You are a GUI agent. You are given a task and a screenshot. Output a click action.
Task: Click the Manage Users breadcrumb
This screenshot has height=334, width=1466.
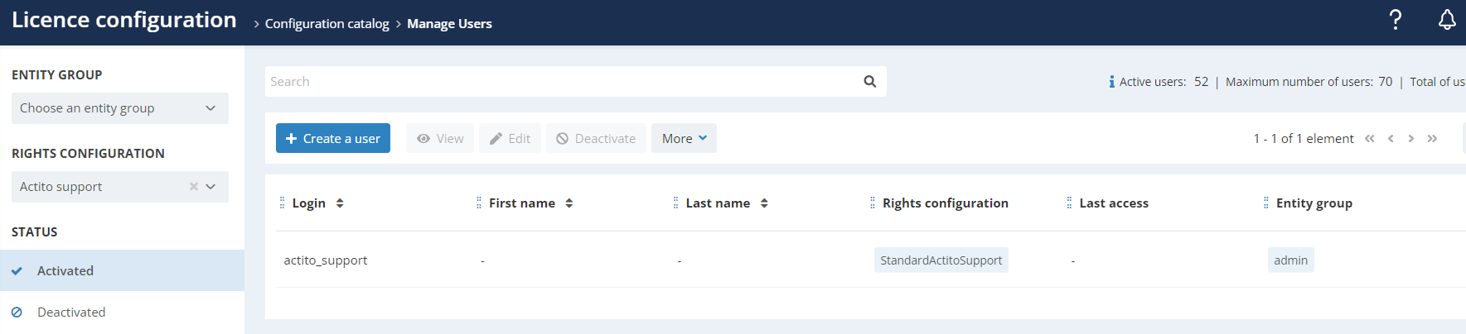(x=449, y=24)
